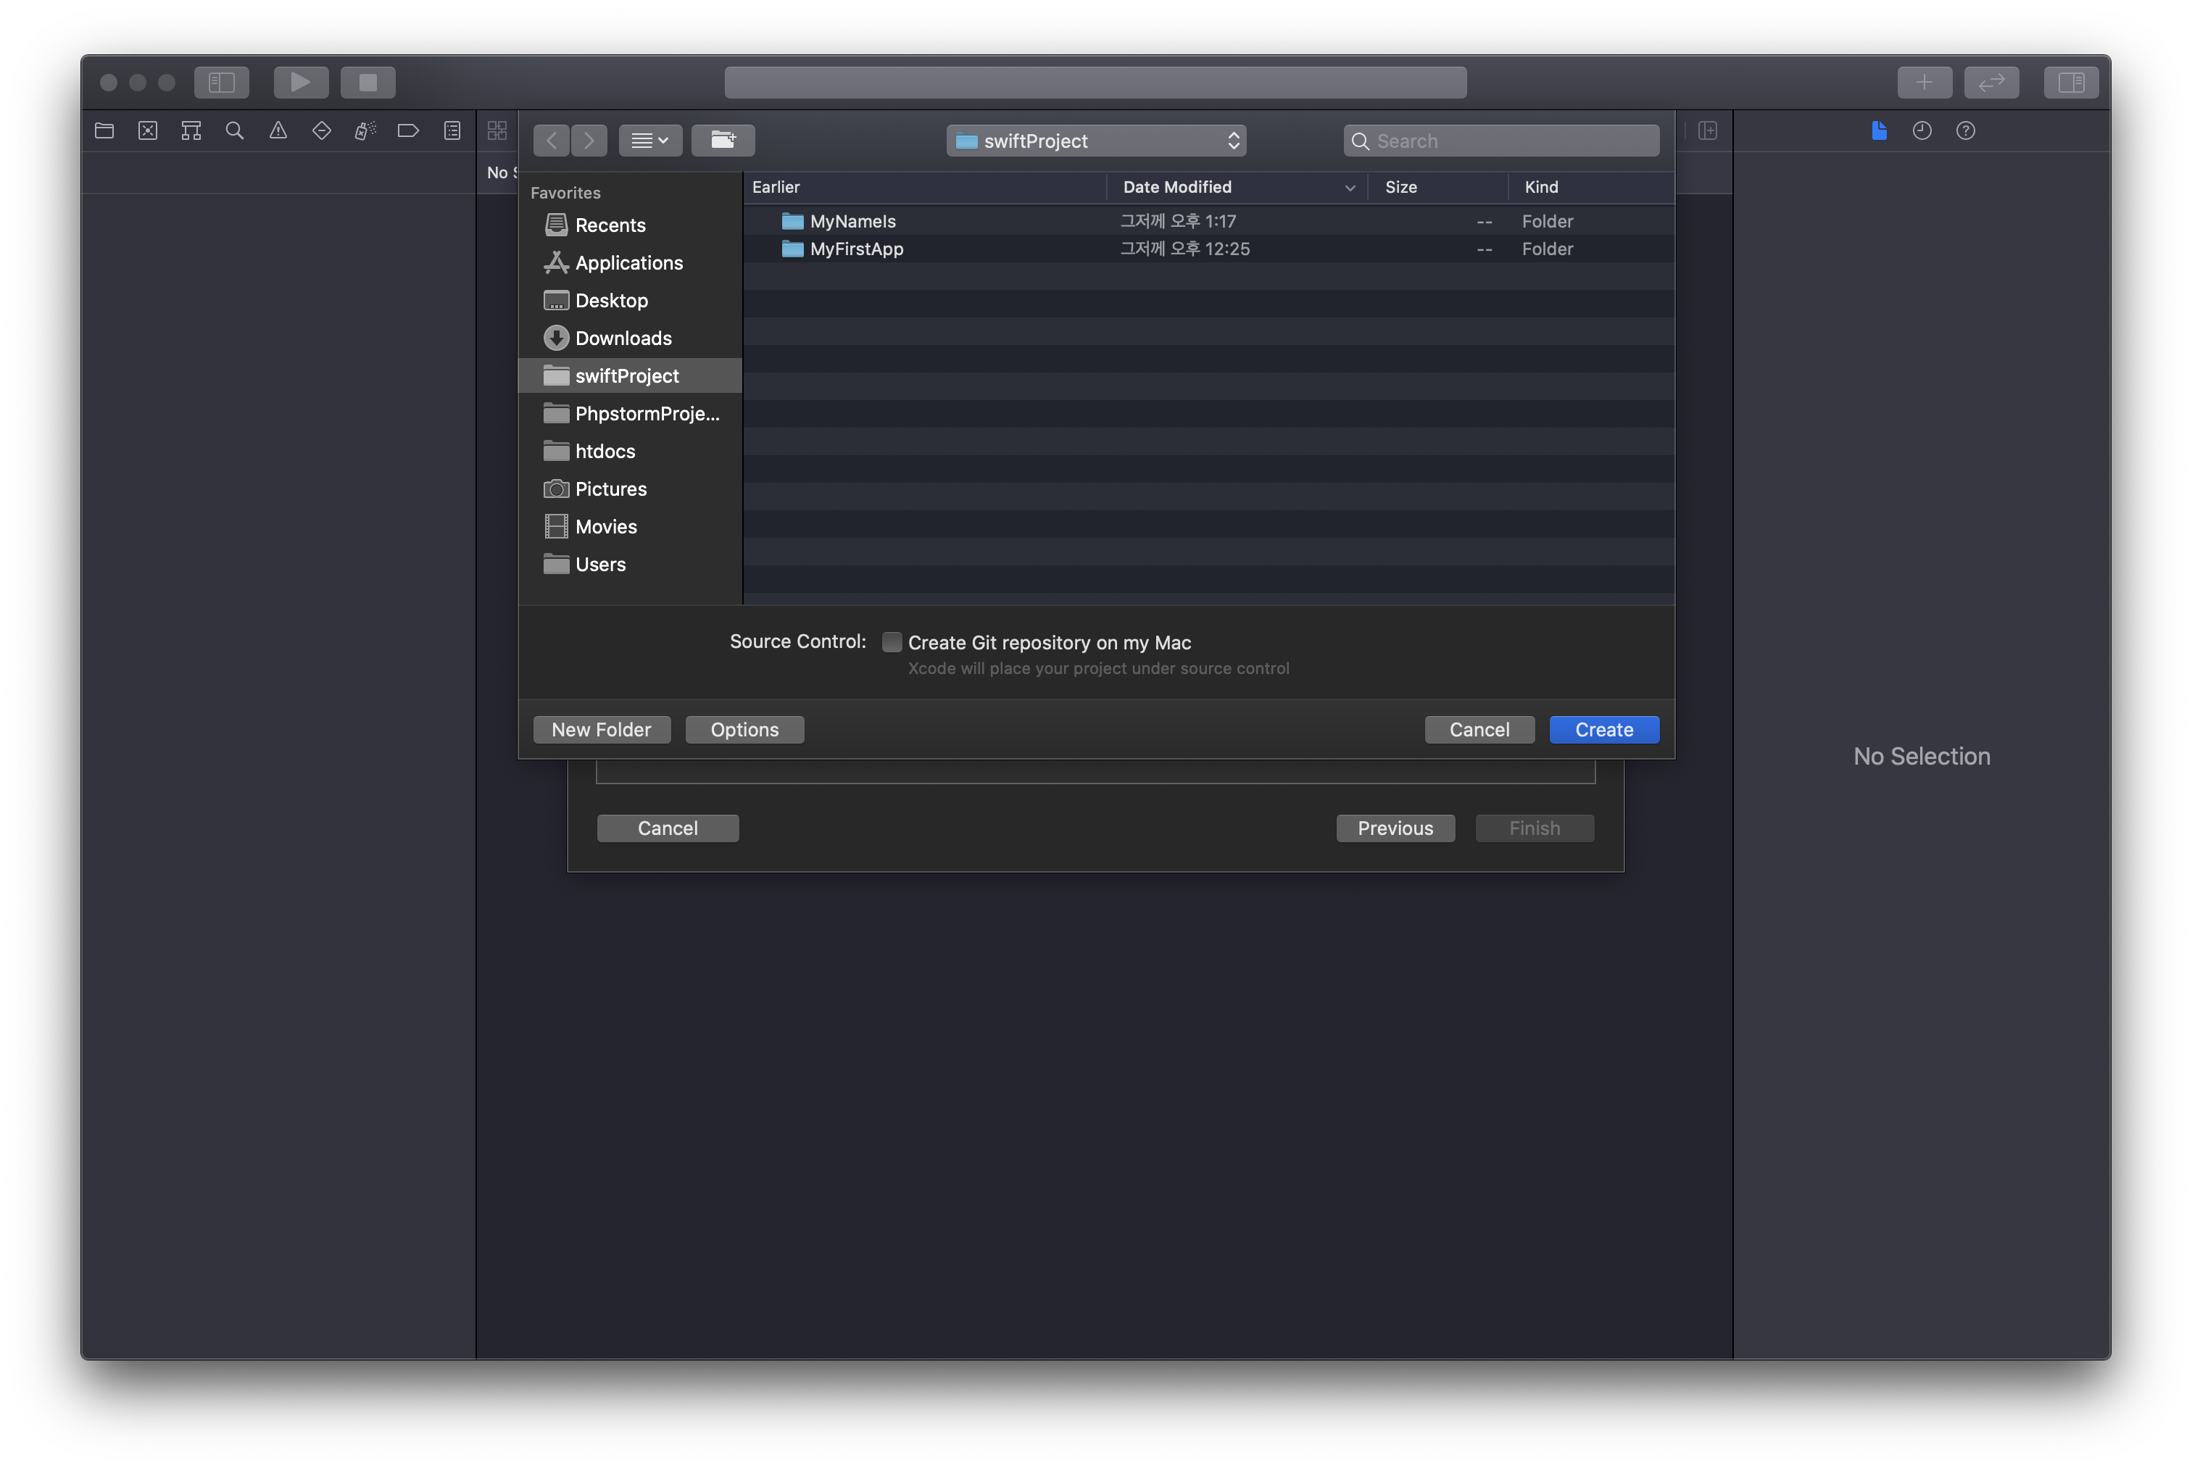This screenshot has width=2192, height=1467.
Task: Select the MyFirstApp folder
Action: [x=856, y=249]
